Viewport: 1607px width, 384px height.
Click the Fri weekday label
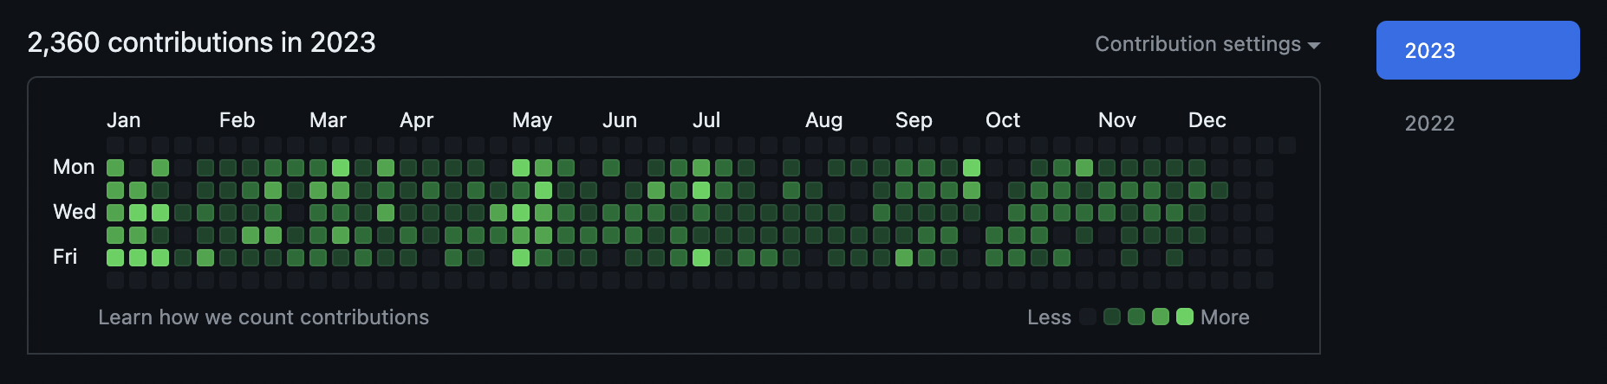pyautogui.click(x=65, y=257)
